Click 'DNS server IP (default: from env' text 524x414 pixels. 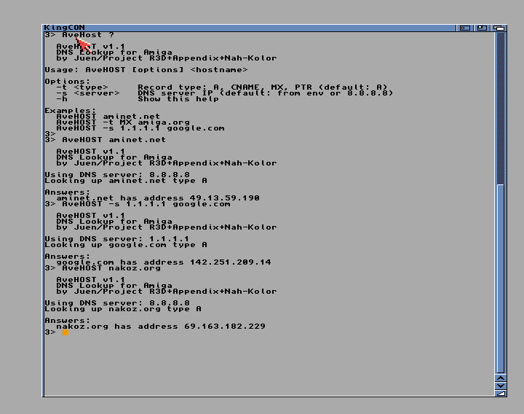pos(231,93)
